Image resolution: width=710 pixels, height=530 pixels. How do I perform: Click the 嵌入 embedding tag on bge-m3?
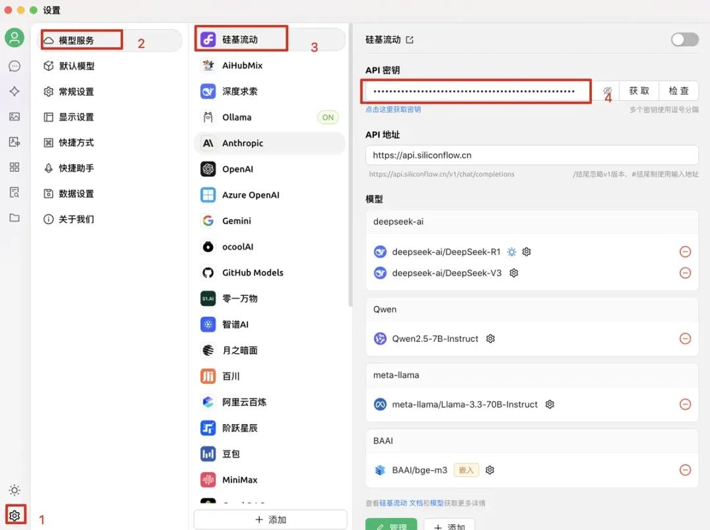(x=466, y=470)
